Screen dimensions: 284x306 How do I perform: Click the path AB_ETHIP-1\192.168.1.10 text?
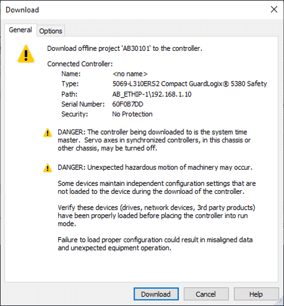point(152,94)
